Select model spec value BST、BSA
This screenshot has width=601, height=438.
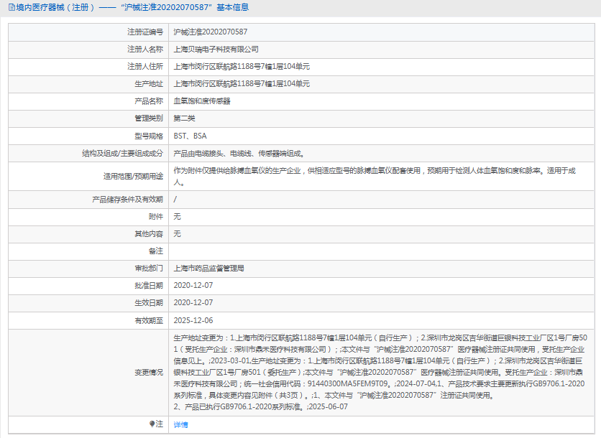(x=190, y=136)
